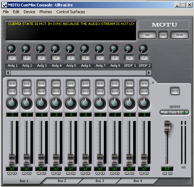
Task: Click the green output enable LED
Action: [x=186, y=112]
